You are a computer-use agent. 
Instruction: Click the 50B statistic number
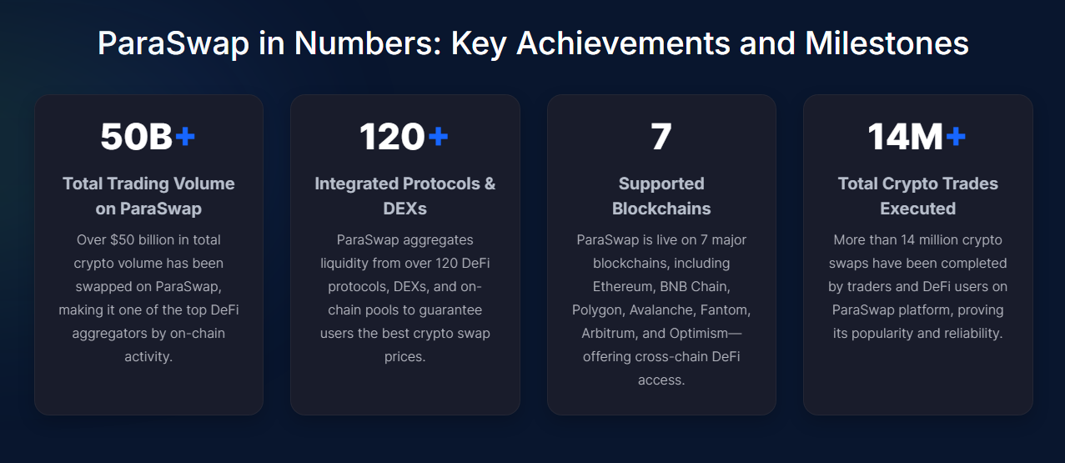(x=137, y=137)
